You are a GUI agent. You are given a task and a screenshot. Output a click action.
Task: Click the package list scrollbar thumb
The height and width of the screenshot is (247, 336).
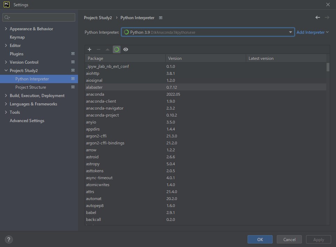pos(328,67)
